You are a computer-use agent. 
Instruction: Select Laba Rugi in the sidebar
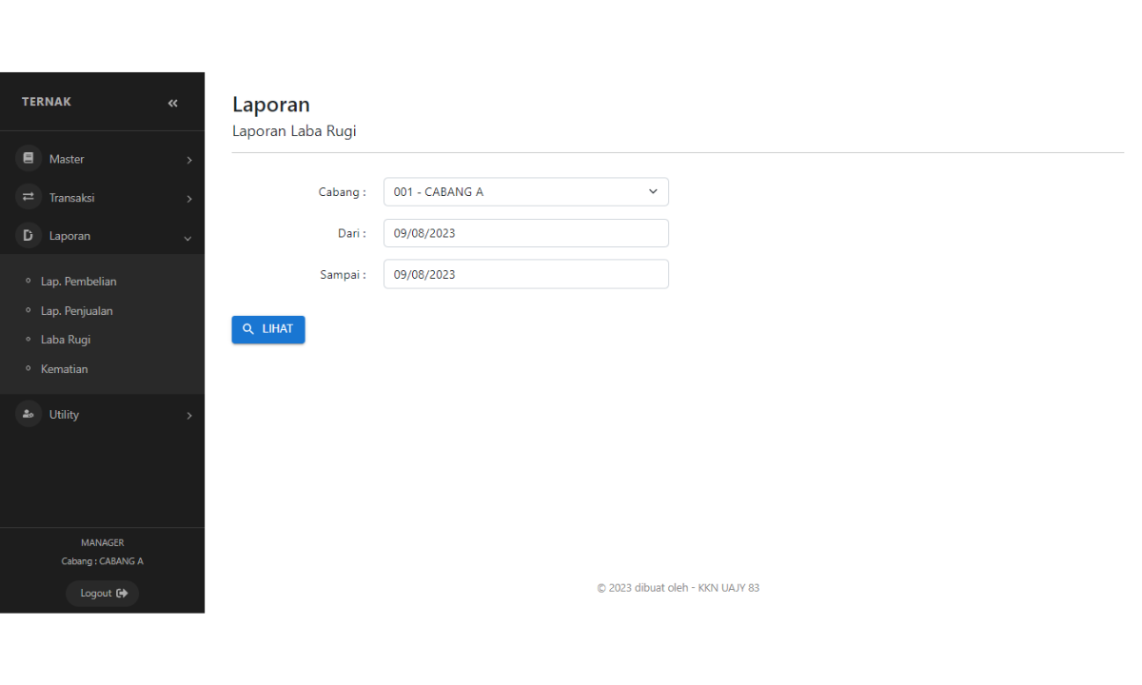(65, 340)
